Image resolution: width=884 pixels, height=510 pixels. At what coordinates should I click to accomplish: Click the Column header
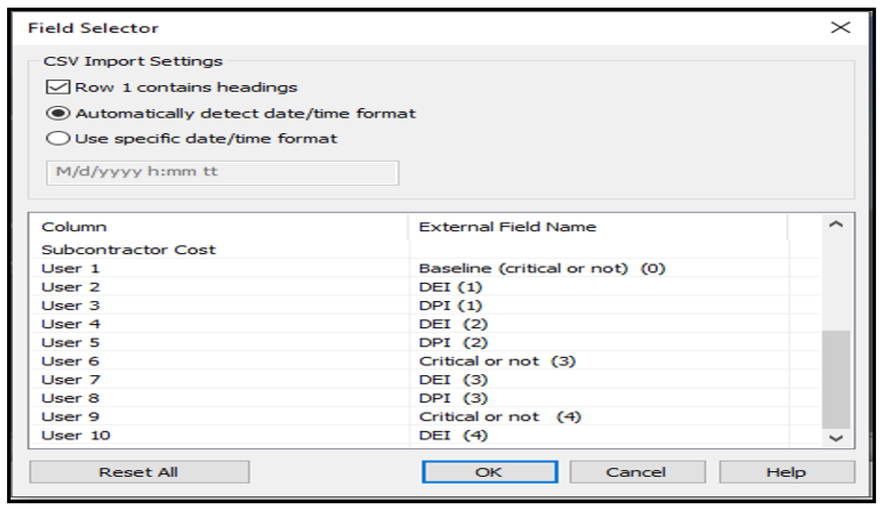click(74, 227)
